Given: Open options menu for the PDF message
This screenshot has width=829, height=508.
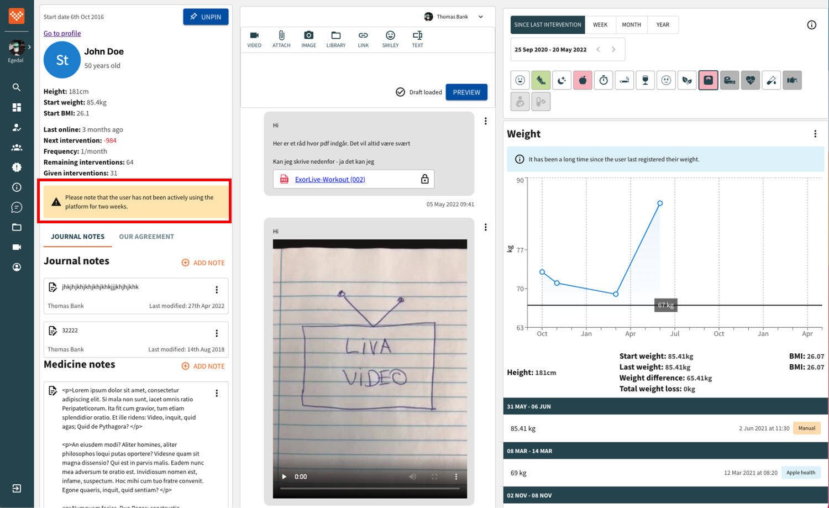Looking at the screenshot, I should [x=485, y=121].
